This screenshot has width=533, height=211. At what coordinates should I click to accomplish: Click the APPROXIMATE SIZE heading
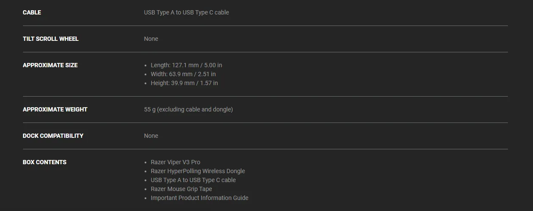point(50,65)
